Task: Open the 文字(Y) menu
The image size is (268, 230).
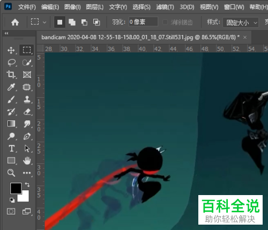Action: coord(118,7)
